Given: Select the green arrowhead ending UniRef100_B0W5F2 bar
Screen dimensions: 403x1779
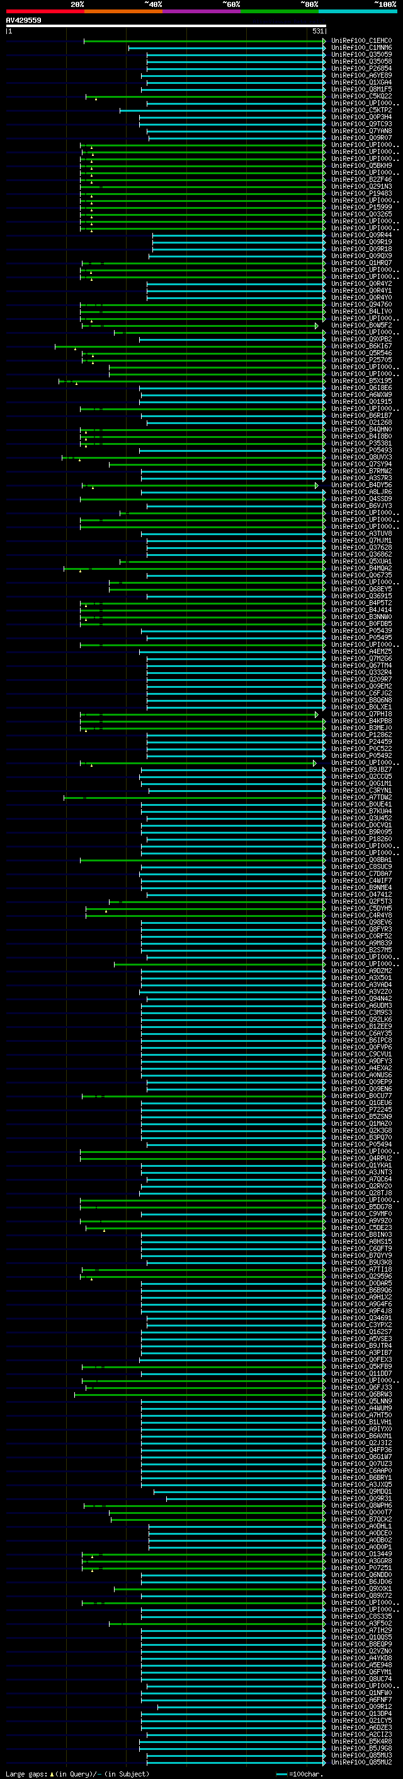Looking at the screenshot, I should pyautogui.click(x=317, y=325).
